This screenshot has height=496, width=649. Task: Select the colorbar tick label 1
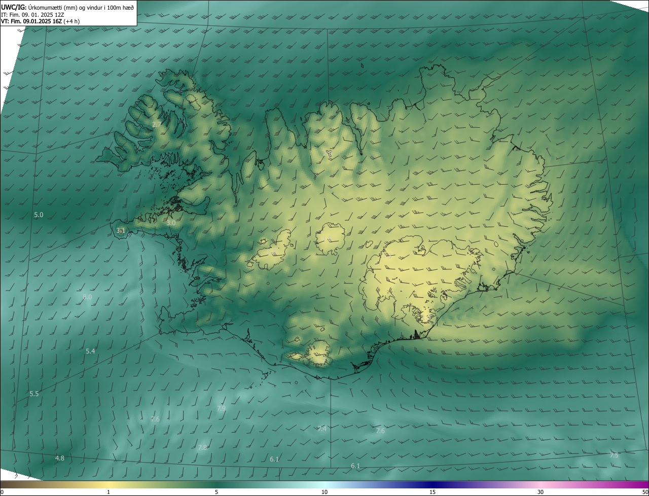click(x=109, y=492)
